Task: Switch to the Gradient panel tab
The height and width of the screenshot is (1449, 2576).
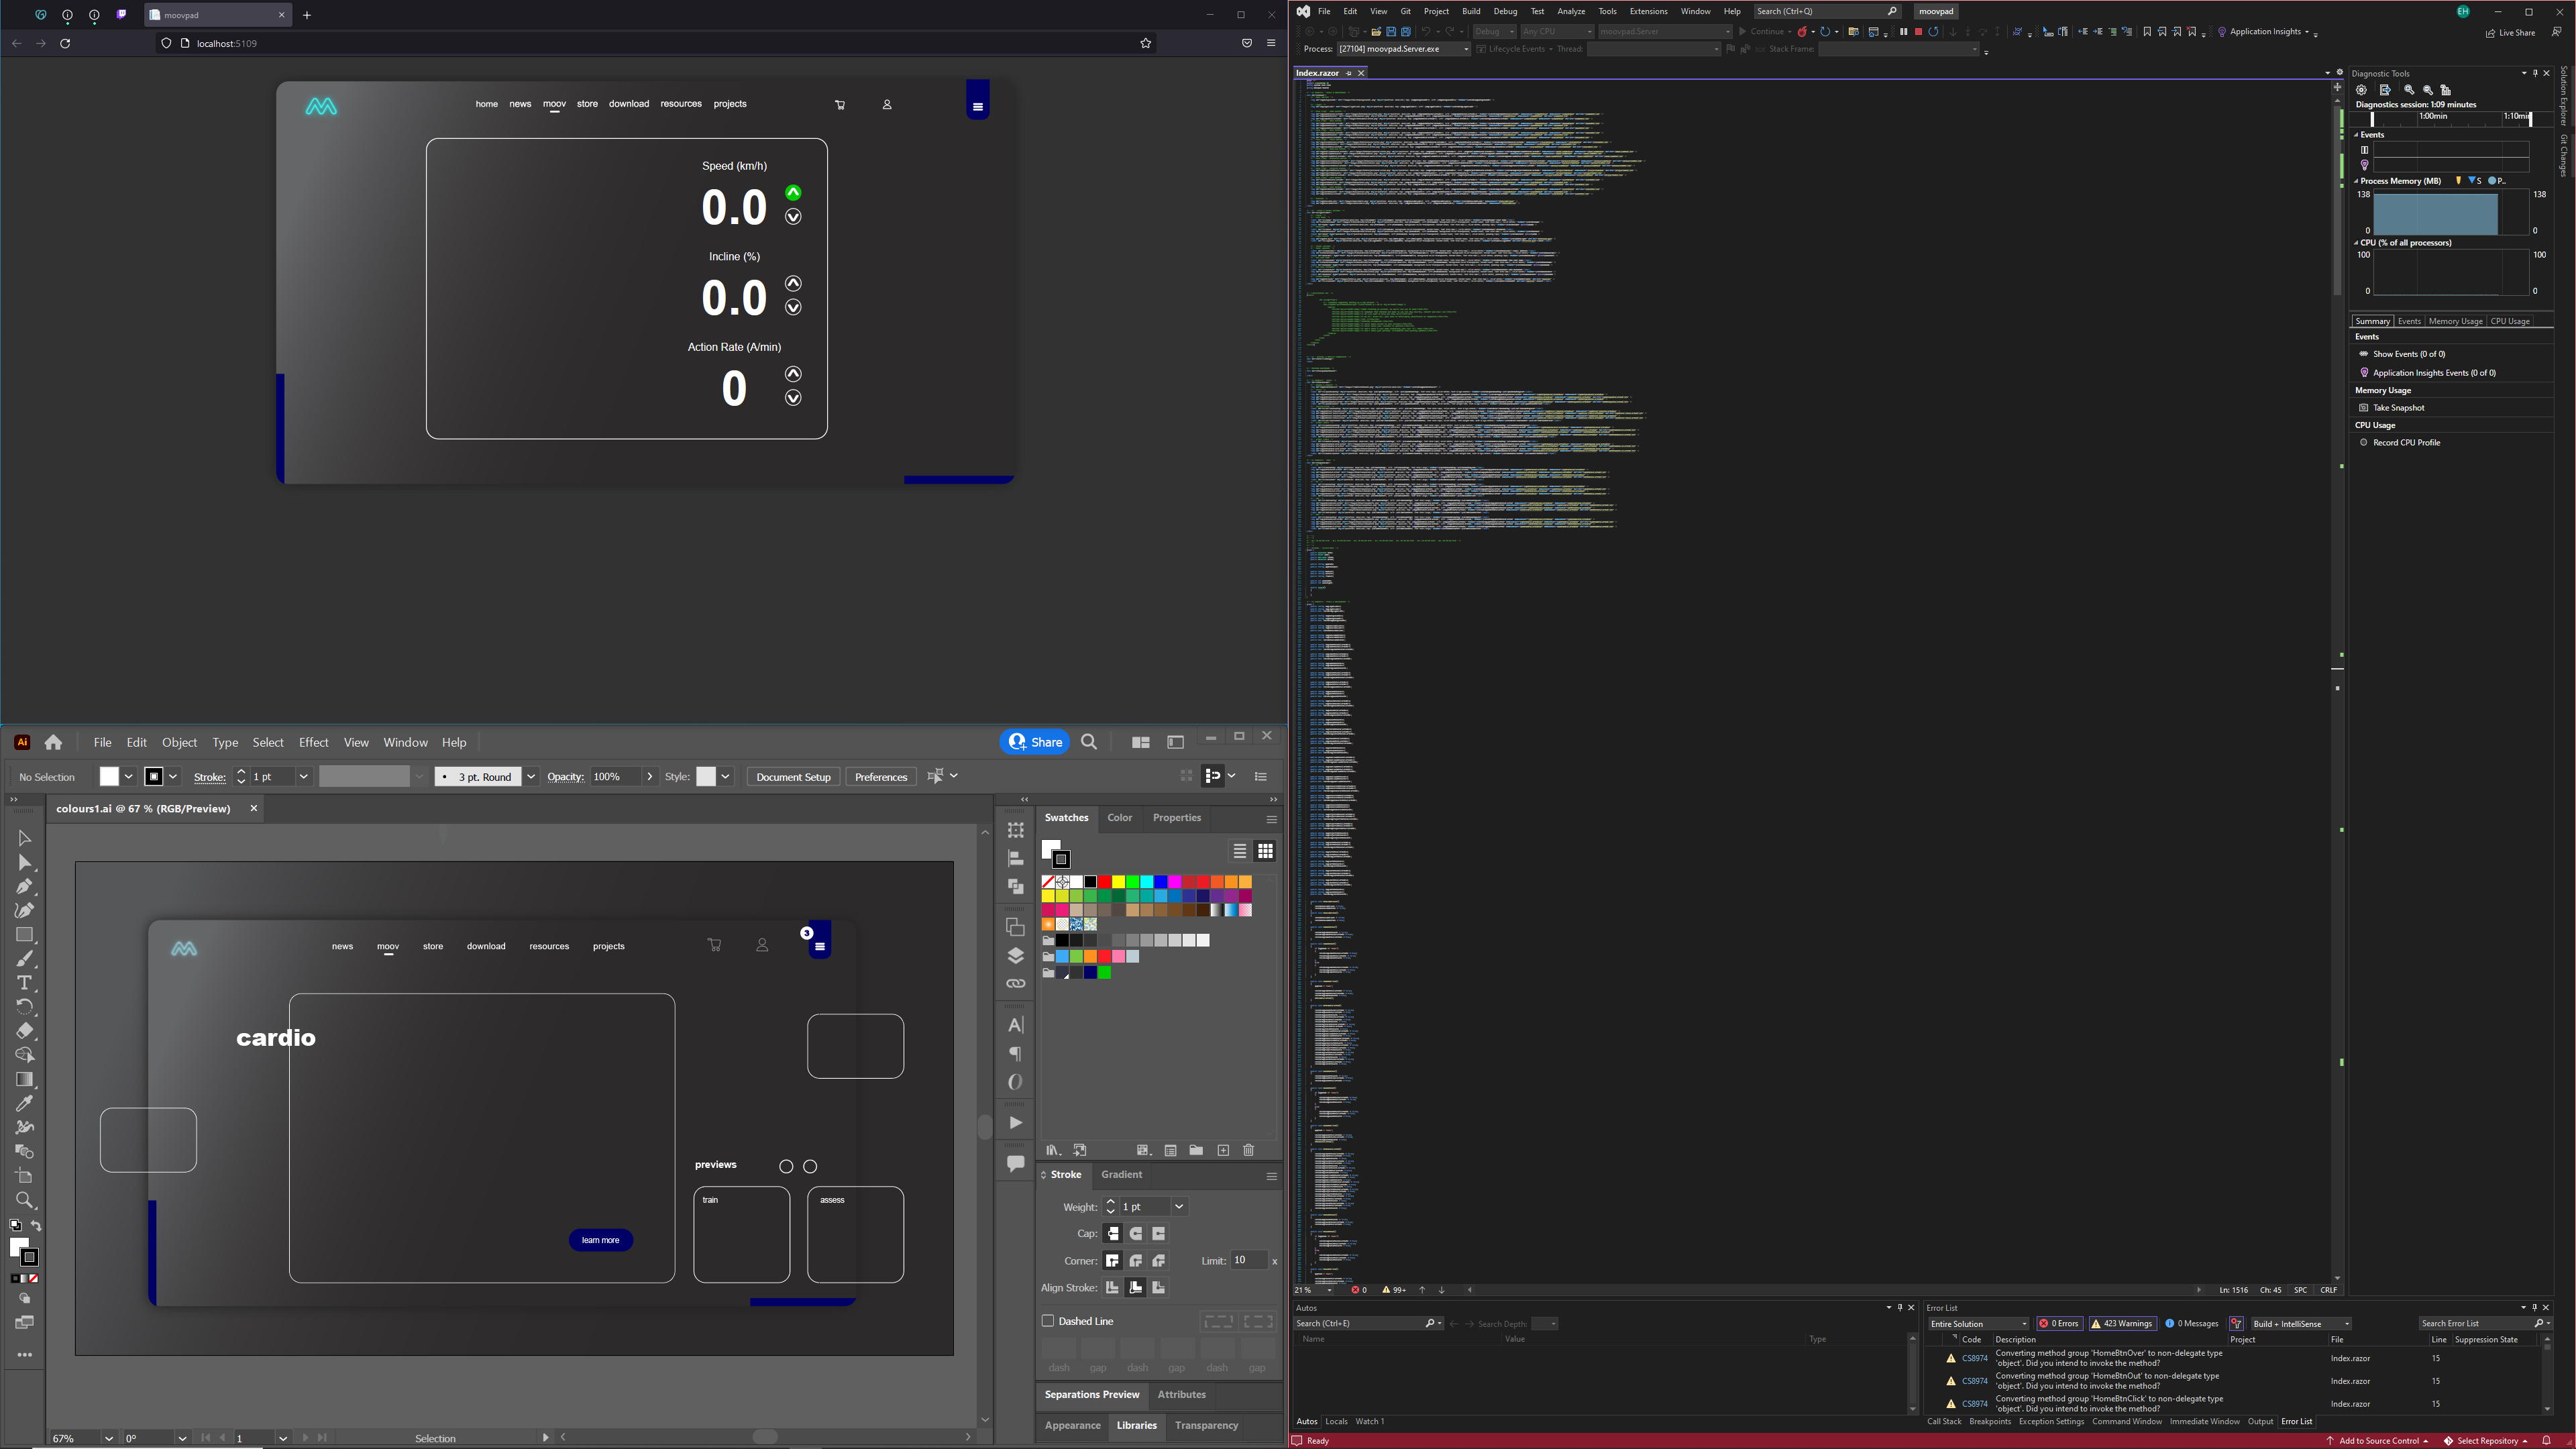Action: click(x=1121, y=1174)
